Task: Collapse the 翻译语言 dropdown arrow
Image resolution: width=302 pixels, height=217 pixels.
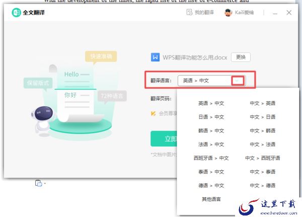Action: [x=238, y=80]
